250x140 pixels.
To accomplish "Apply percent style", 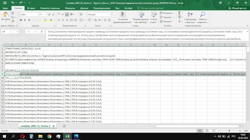I will pyautogui.click(x=96, y=20).
